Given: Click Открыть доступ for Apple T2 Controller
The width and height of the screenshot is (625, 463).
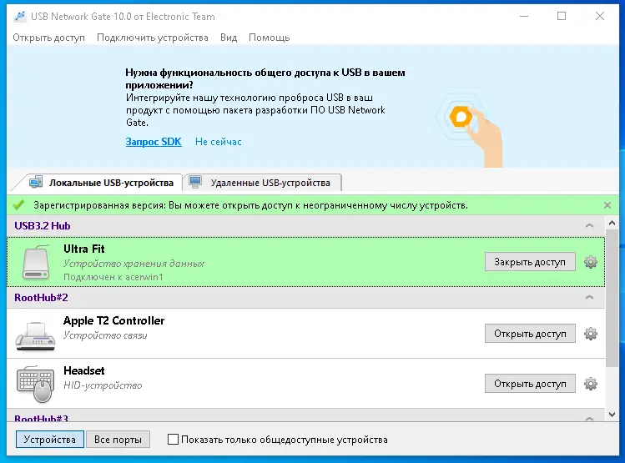Looking at the screenshot, I should 530,334.
